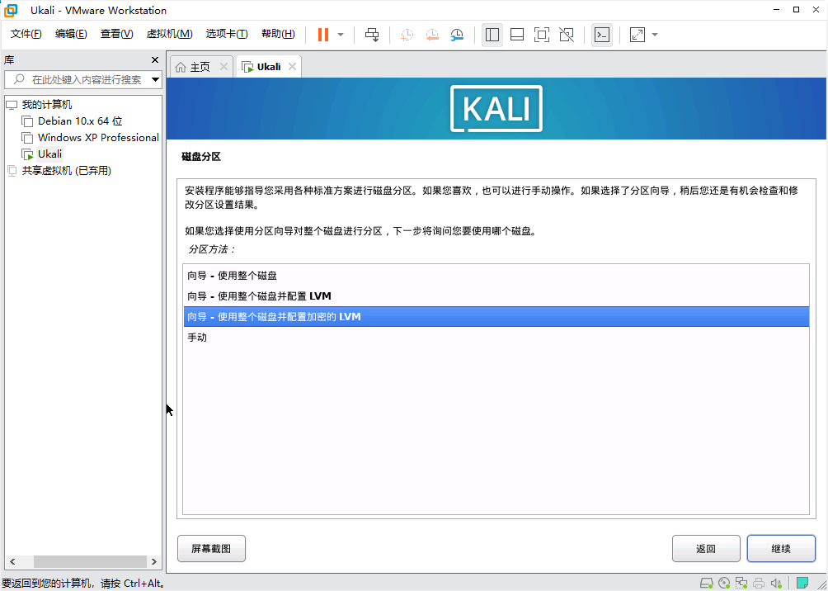The image size is (828, 591).
Task: Open the 查看(V) menu
Action: click(116, 34)
